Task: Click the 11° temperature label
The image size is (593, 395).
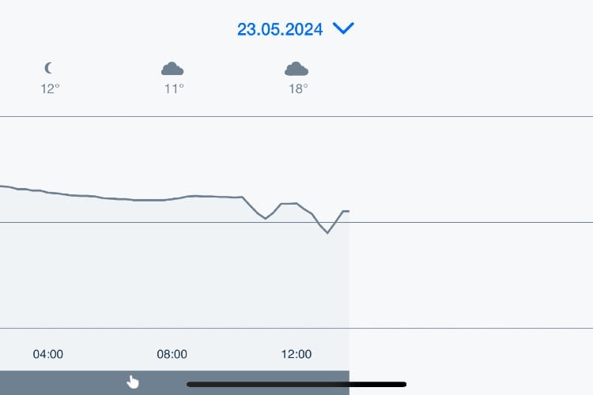Action: click(x=174, y=88)
